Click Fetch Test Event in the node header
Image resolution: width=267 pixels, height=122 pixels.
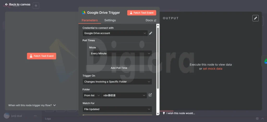(x=142, y=13)
